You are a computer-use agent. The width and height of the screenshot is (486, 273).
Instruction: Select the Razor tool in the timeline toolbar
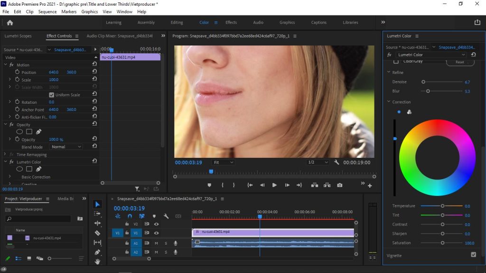point(97,232)
